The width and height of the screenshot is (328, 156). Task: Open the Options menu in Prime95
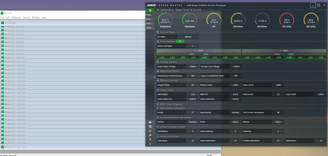click(x=26, y=18)
